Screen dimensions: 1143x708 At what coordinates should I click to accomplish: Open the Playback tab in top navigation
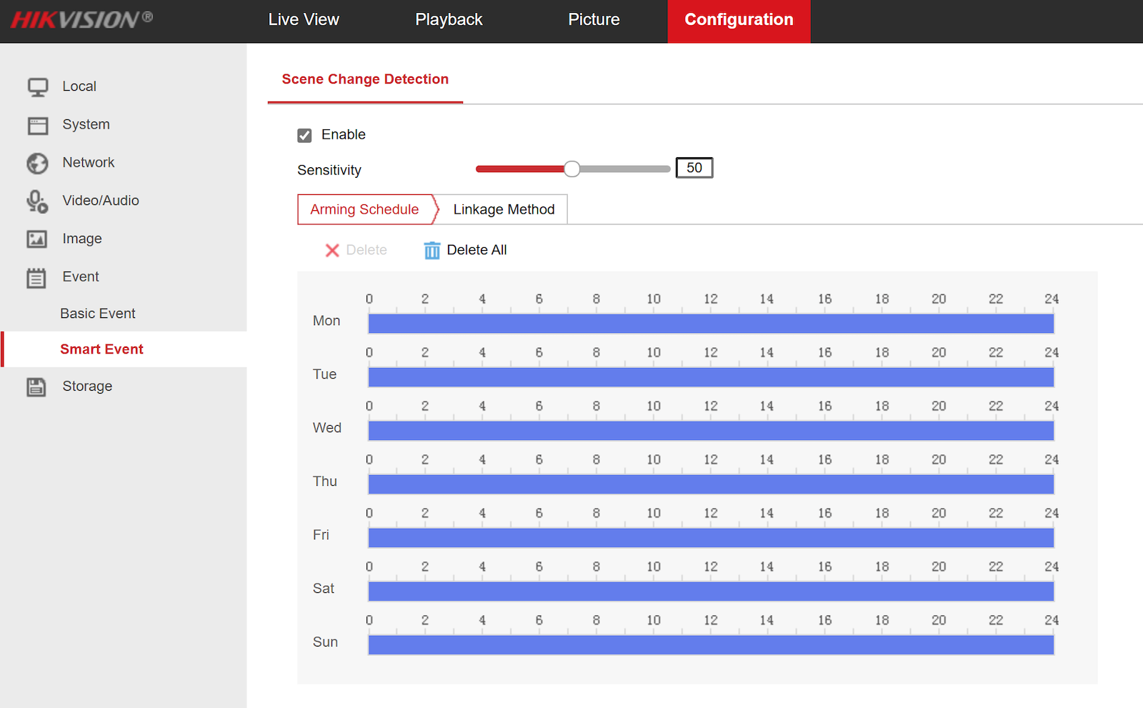[x=449, y=20]
